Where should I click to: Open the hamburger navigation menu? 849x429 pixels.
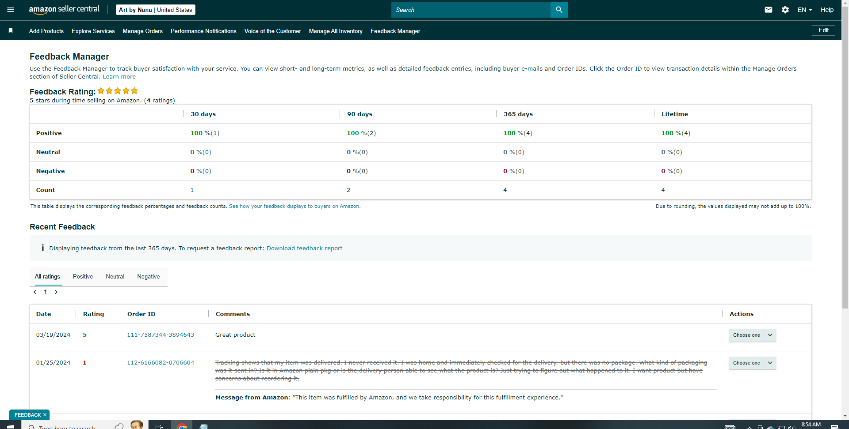[x=11, y=10]
